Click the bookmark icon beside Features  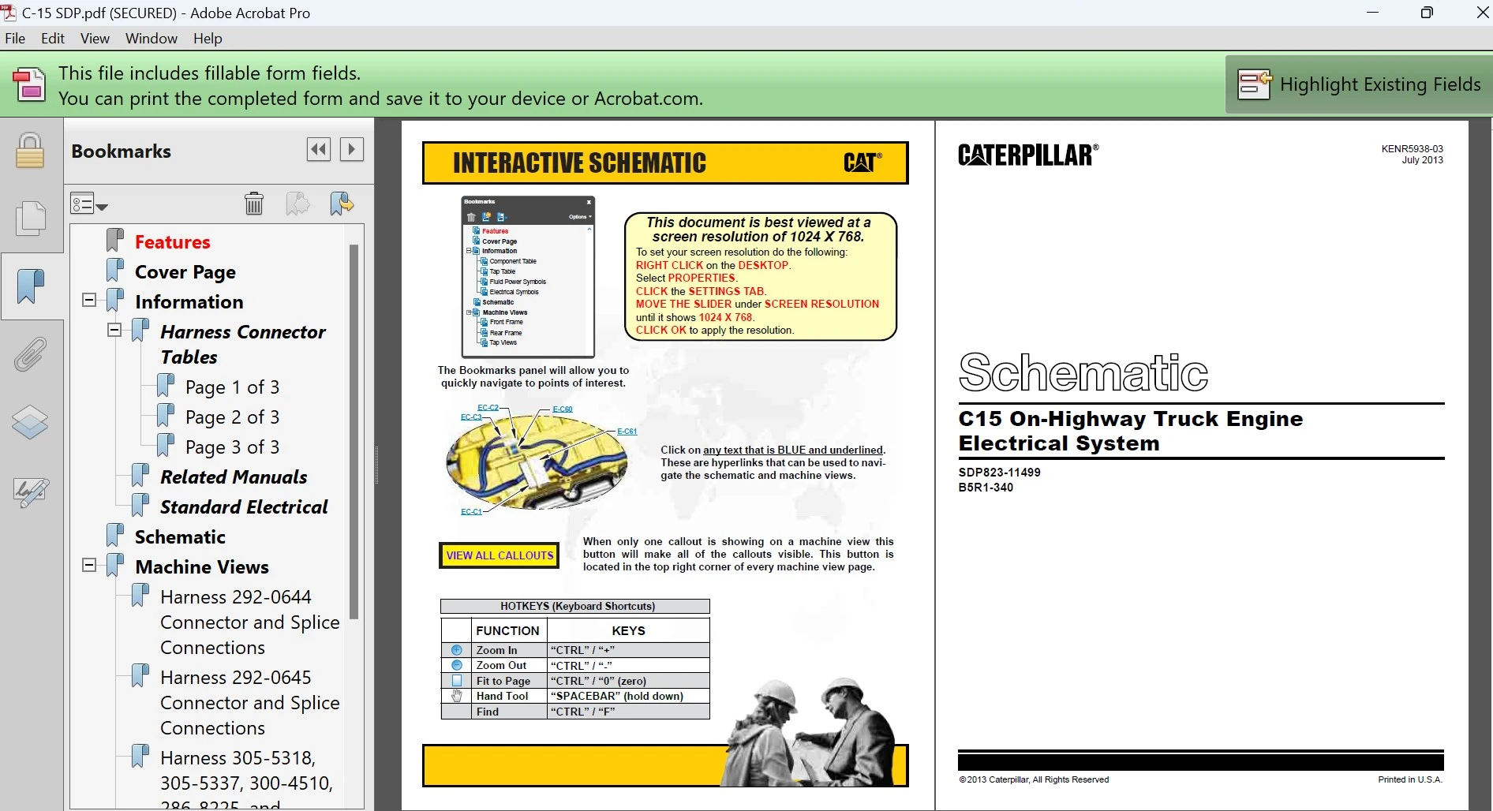[x=115, y=240]
